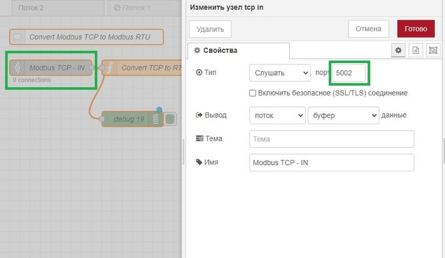Open the Тип dropdown showing Слушать
Image resolution: width=445 pixels, height=258 pixels.
(280, 73)
